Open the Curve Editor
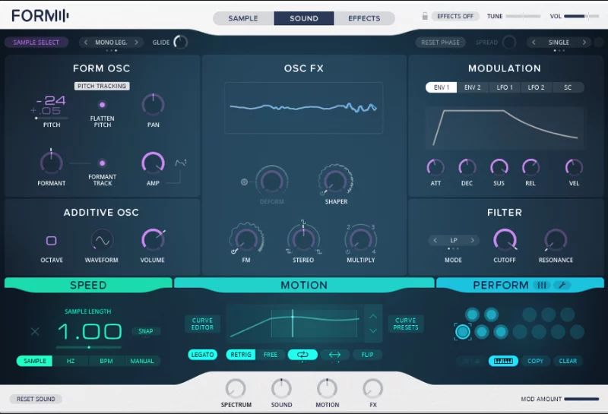The image size is (608, 414). point(202,324)
